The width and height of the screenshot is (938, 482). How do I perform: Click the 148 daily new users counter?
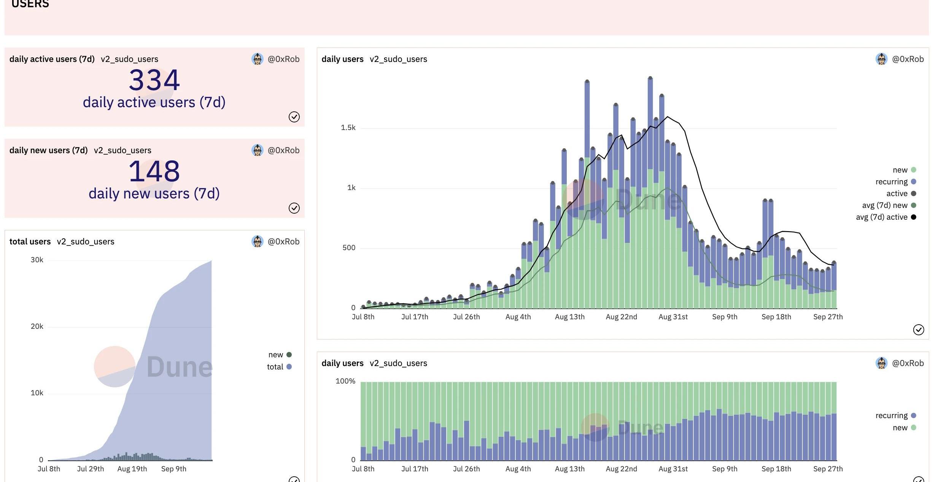point(154,171)
